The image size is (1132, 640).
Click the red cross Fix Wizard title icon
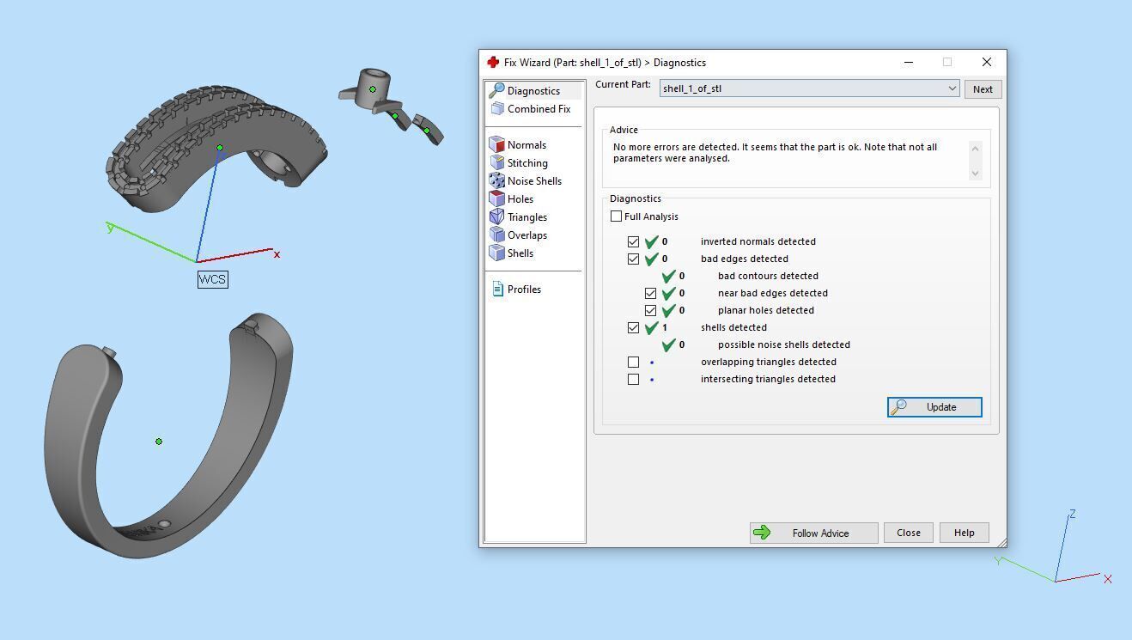(x=493, y=62)
